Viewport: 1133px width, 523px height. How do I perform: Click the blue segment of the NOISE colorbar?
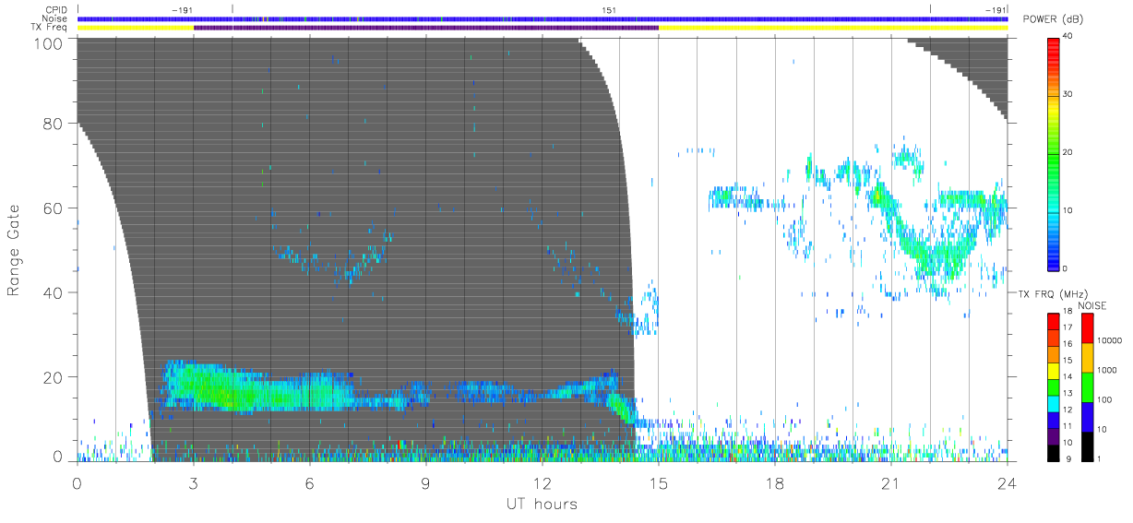1086,417
